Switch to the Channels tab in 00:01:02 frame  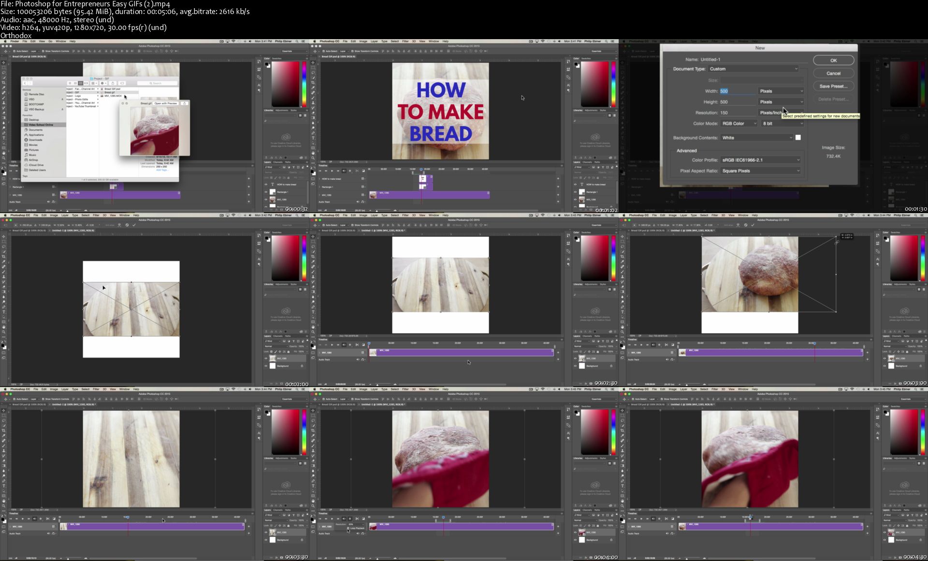[587, 162]
